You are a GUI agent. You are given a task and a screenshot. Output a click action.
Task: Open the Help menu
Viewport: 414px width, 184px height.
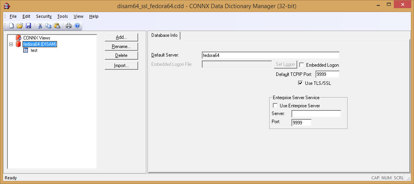coord(94,16)
